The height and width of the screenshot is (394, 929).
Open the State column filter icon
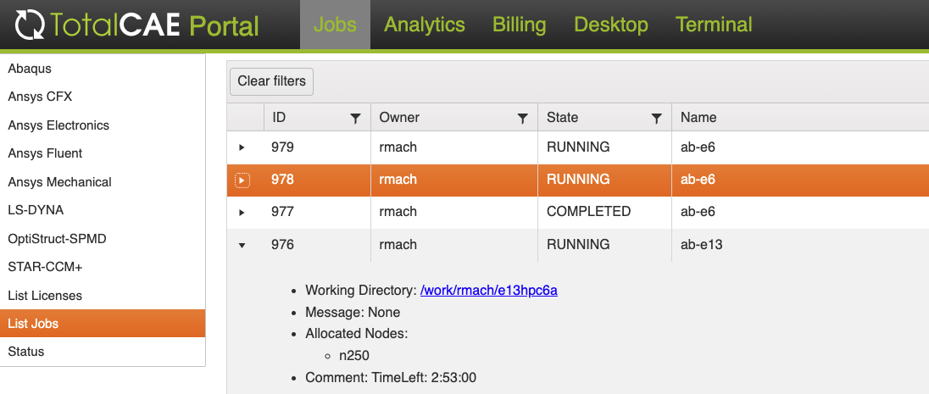coord(656,119)
